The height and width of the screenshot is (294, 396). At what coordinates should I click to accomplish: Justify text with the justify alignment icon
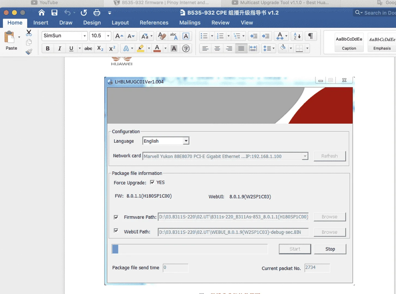[x=241, y=48]
